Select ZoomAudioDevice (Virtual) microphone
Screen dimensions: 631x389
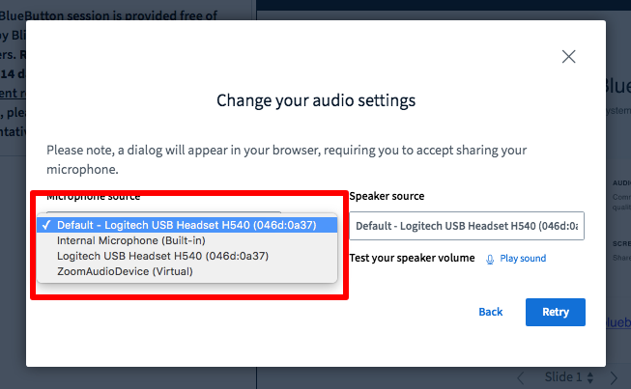[186, 271]
